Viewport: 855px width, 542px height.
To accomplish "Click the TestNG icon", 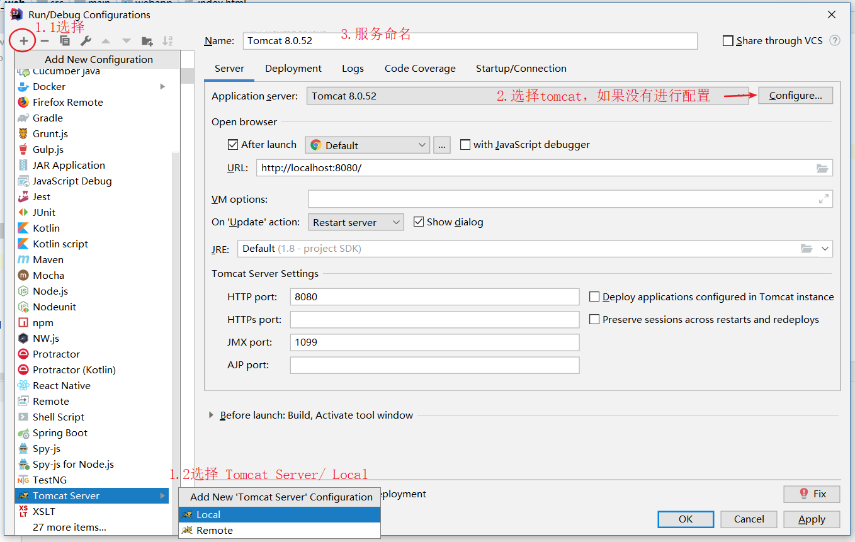I will pyautogui.click(x=23, y=480).
